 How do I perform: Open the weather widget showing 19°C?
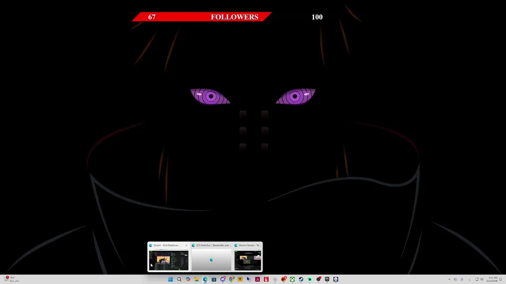pyautogui.click(x=10, y=279)
